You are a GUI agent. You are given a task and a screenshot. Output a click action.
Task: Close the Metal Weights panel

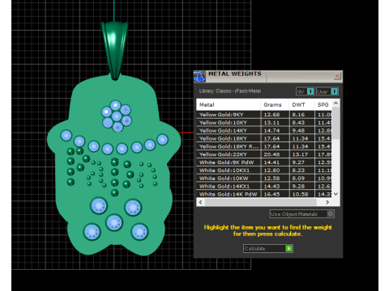[x=337, y=76]
